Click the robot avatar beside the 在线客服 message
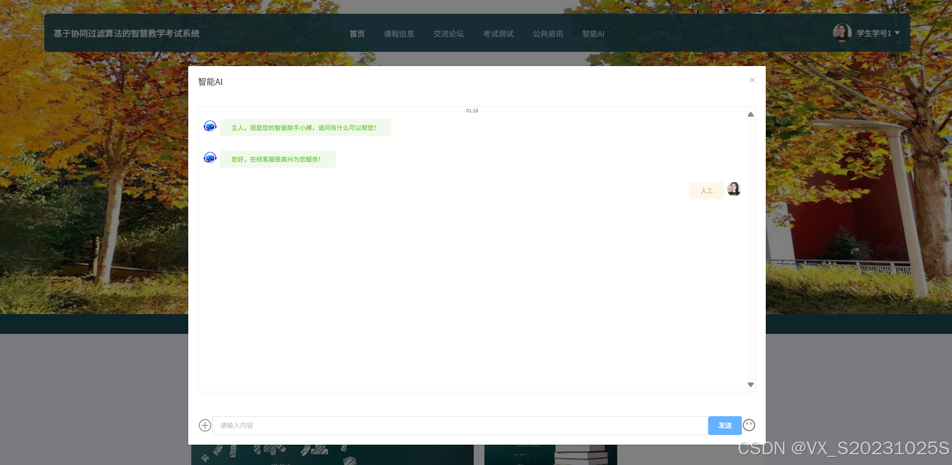 coord(210,158)
